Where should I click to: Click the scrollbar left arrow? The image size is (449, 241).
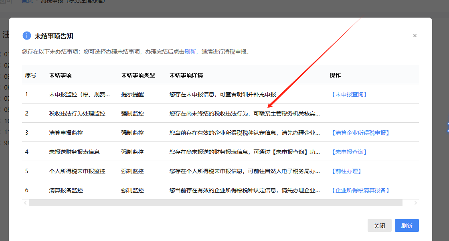25,203
